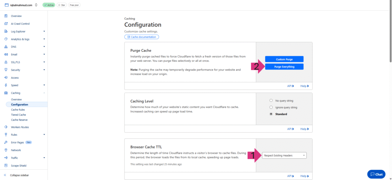Expand the Analytics & logs submenu arrow

click(44, 39)
